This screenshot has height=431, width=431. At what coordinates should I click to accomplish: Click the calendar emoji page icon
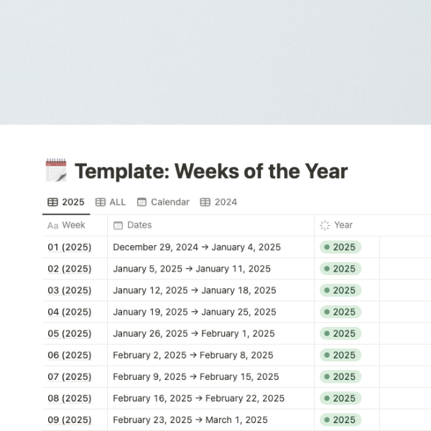click(x=56, y=171)
